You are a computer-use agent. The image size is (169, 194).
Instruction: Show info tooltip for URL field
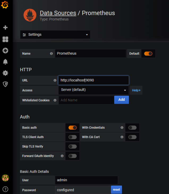55,80
